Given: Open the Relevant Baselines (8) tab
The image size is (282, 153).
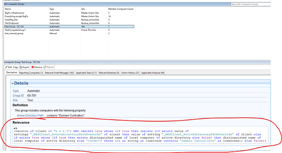Looking at the screenshot, I should [109, 73].
